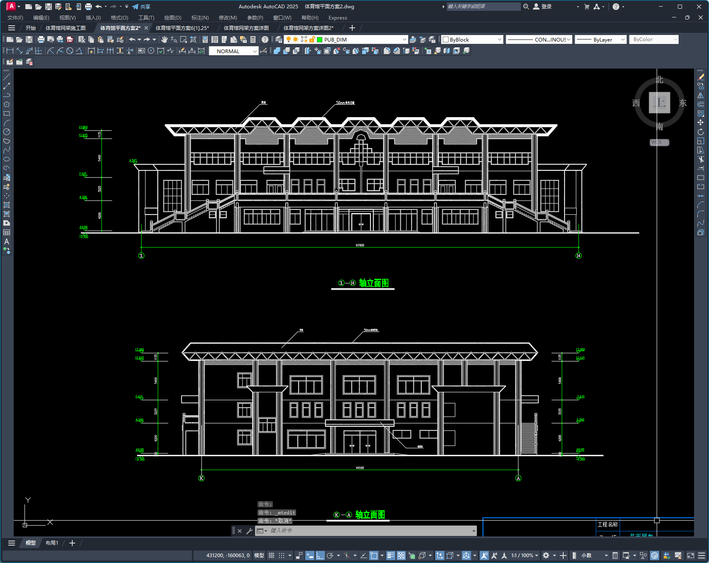
Task: Toggle the drawing grid display
Action: click(271, 556)
